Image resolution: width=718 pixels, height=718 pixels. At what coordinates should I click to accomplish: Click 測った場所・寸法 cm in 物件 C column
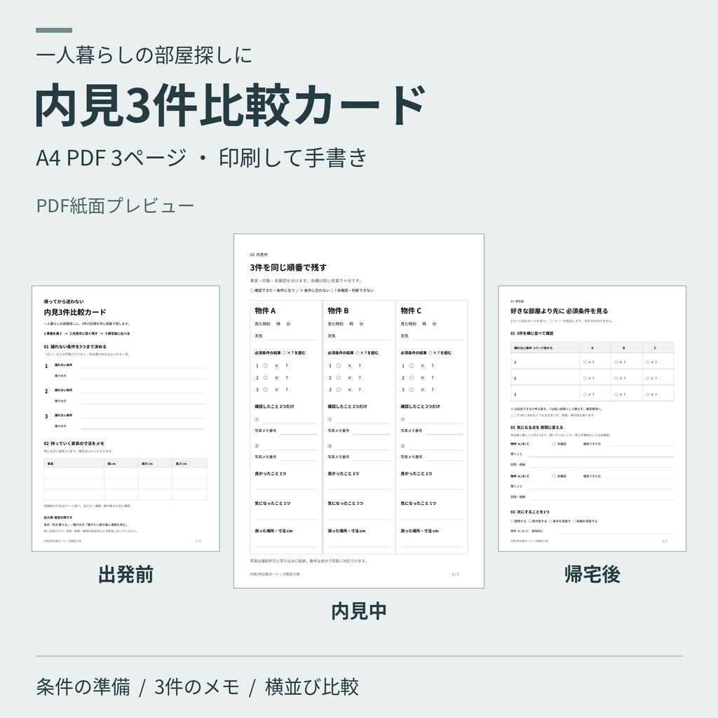pos(419,531)
